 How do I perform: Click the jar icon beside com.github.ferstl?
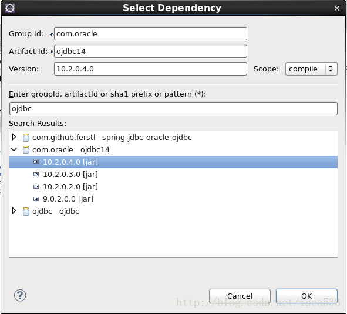point(26,138)
